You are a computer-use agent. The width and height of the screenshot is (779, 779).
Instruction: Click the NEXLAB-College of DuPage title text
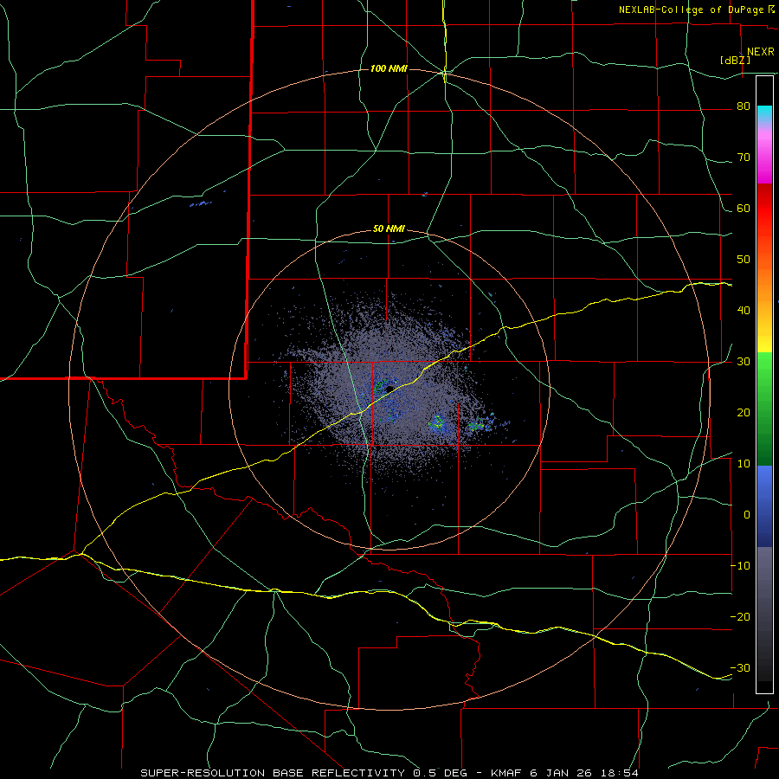pos(691,10)
